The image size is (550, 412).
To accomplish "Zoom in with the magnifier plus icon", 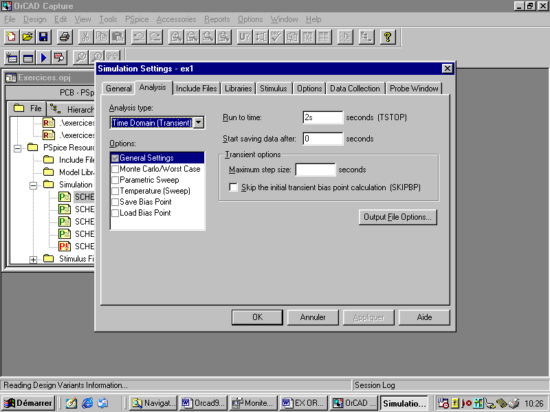I will click(x=176, y=37).
